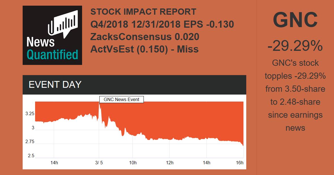Click the 3.25 price axis label
This screenshot has width=334, height=175.
point(30,114)
